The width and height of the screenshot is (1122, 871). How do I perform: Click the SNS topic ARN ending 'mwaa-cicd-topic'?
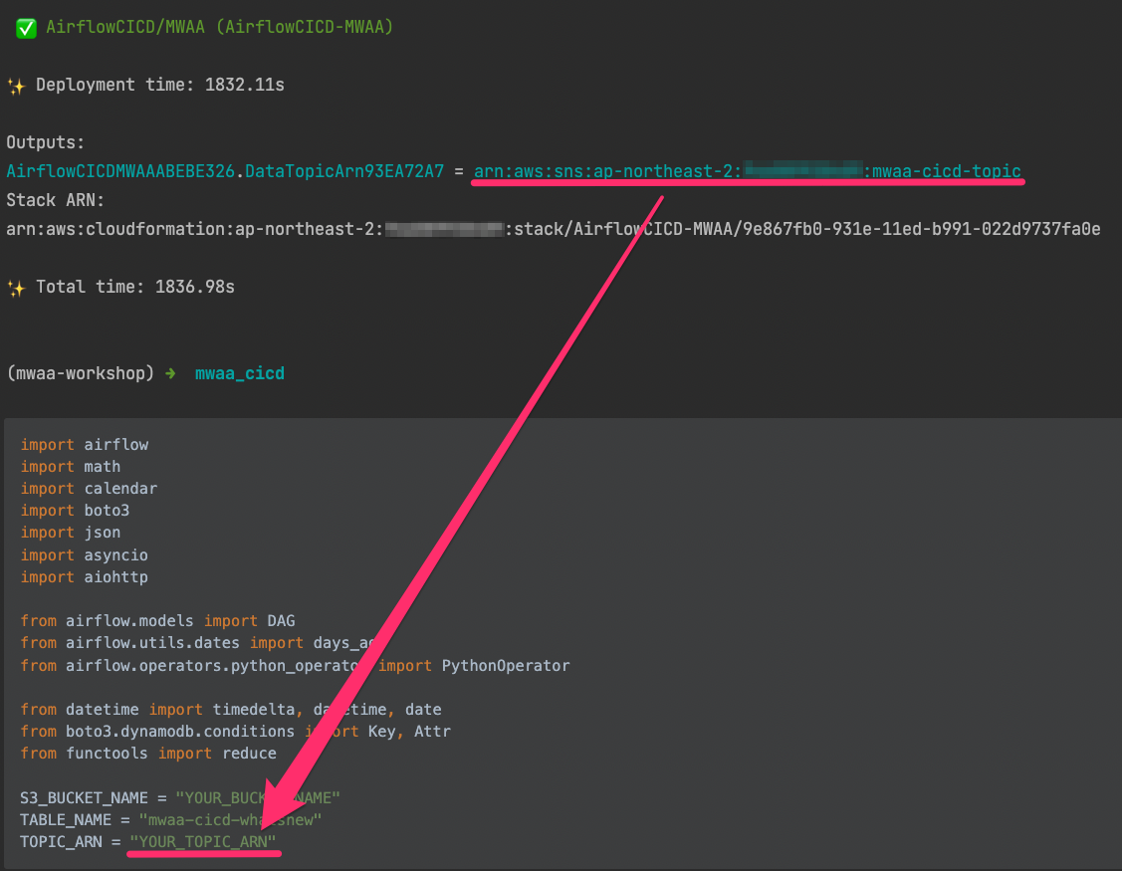point(747,172)
